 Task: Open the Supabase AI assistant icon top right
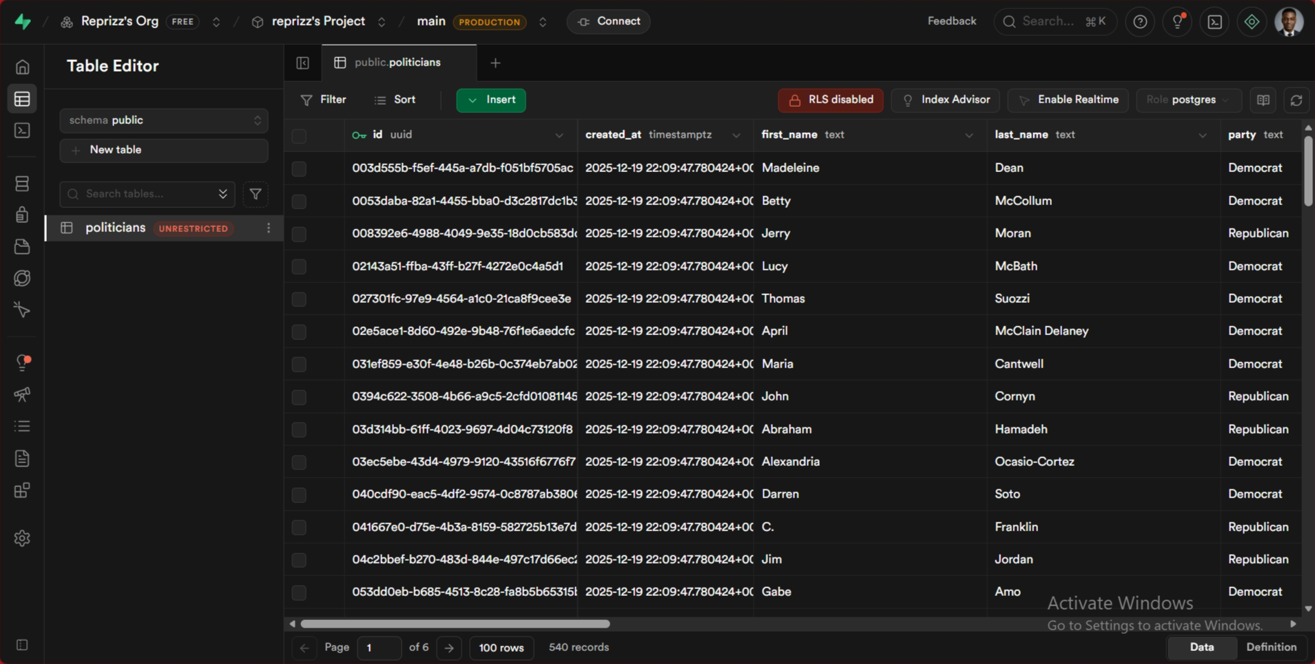coord(1252,21)
